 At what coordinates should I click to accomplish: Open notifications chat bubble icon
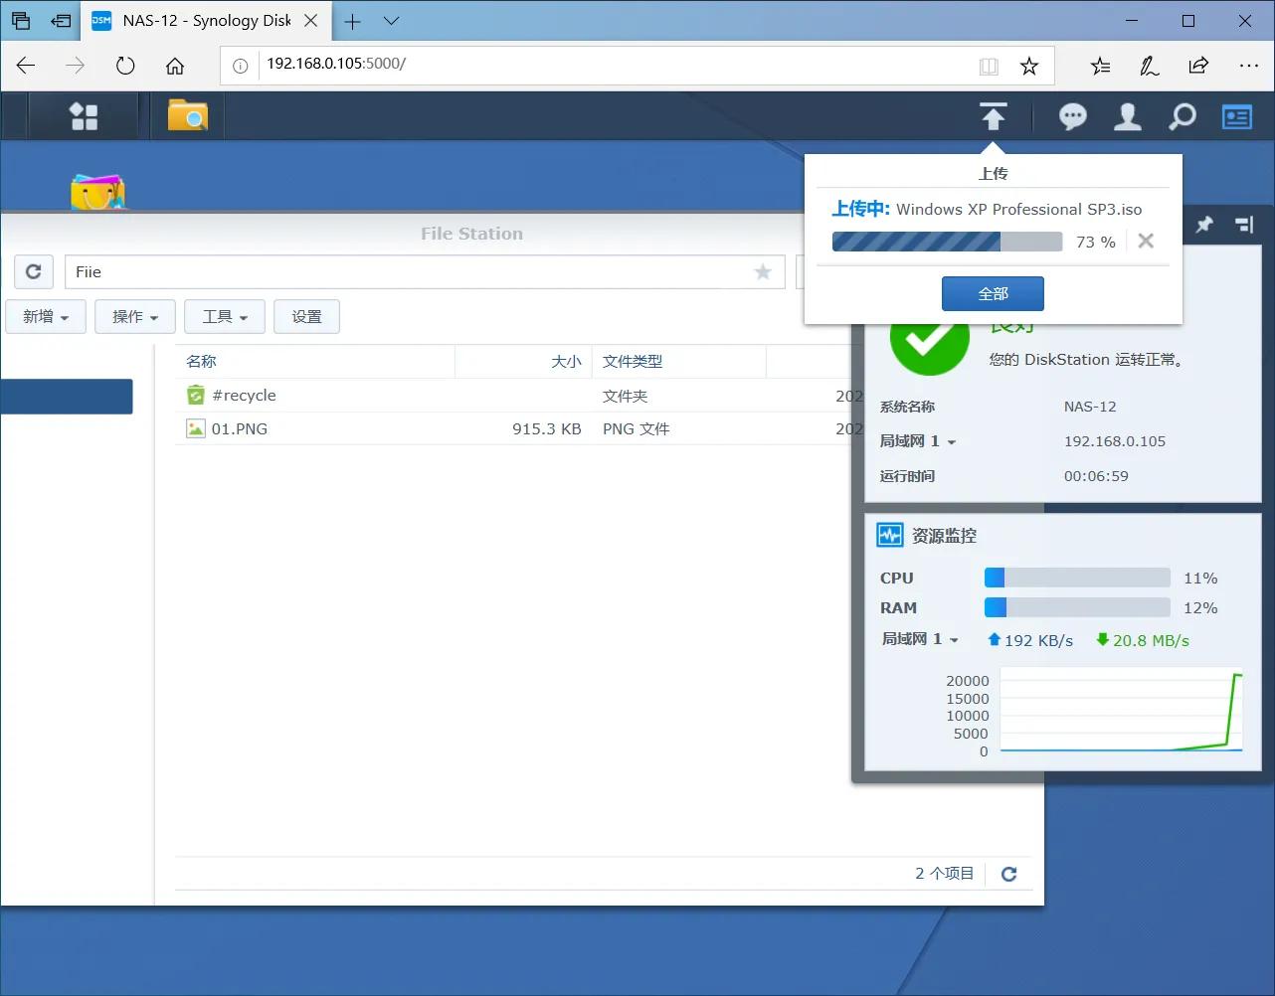[x=1072, y=116]
